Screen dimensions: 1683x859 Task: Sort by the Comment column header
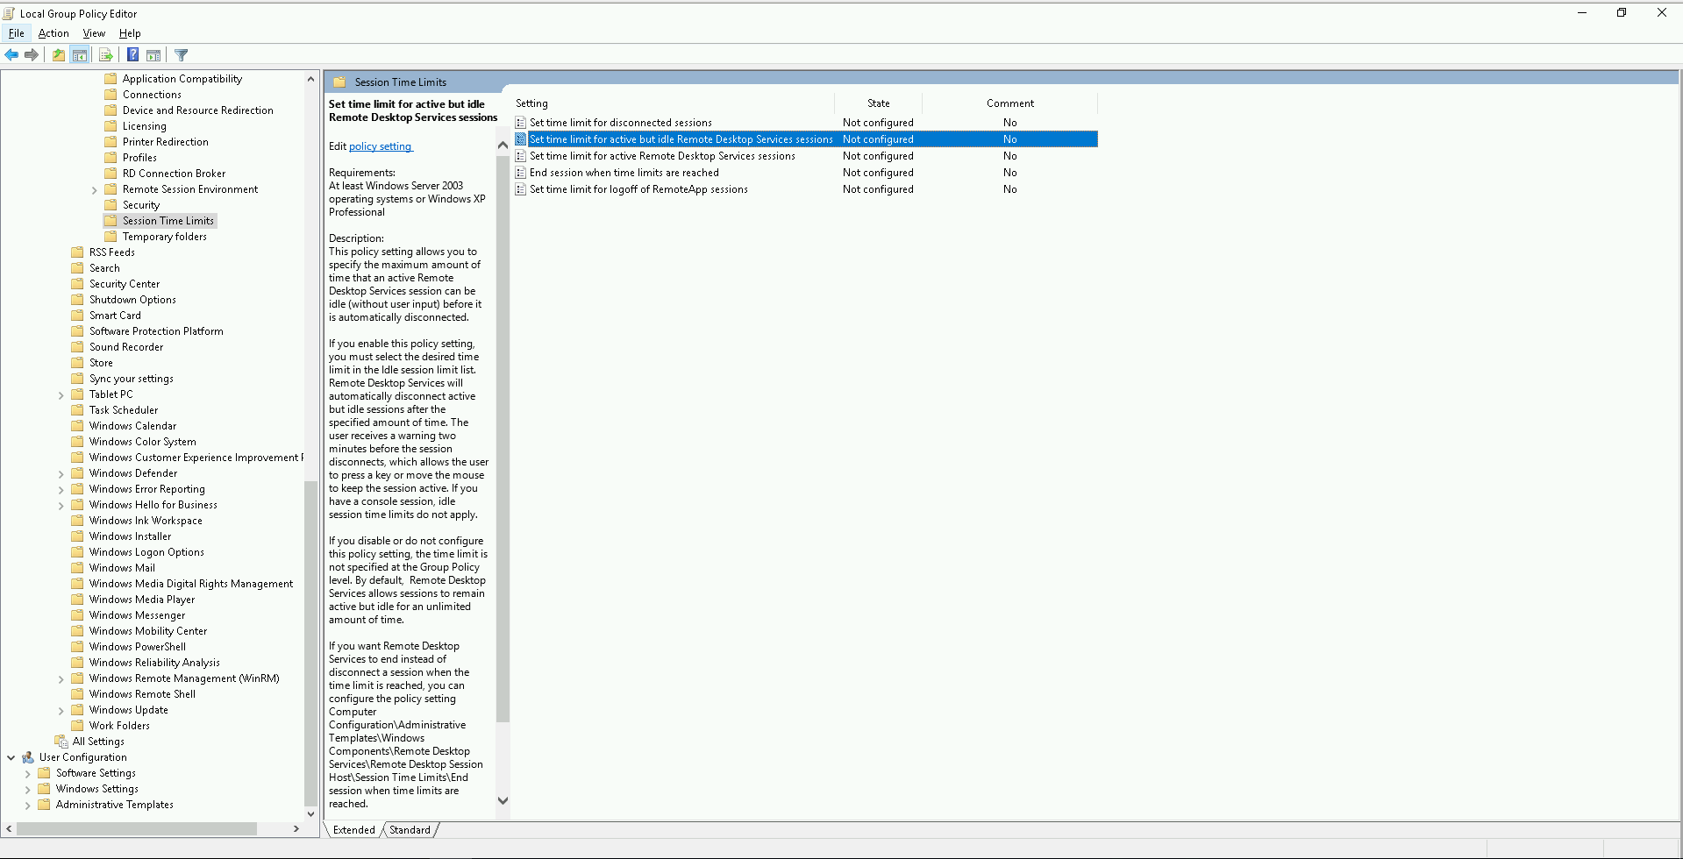pyautogui.click(x=1009, y=103)
